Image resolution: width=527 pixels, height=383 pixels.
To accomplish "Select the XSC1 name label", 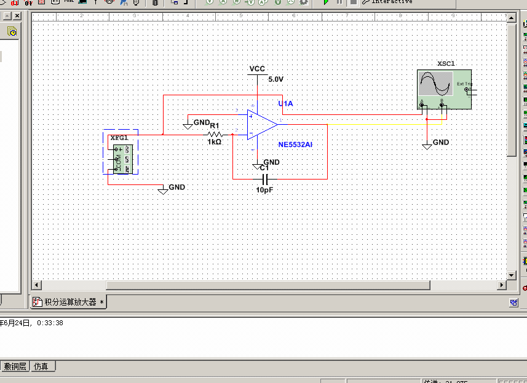I will 446,63.
